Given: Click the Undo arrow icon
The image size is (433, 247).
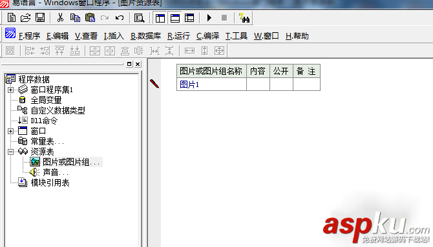Looking at the screenshot, I should click(120, 18).
